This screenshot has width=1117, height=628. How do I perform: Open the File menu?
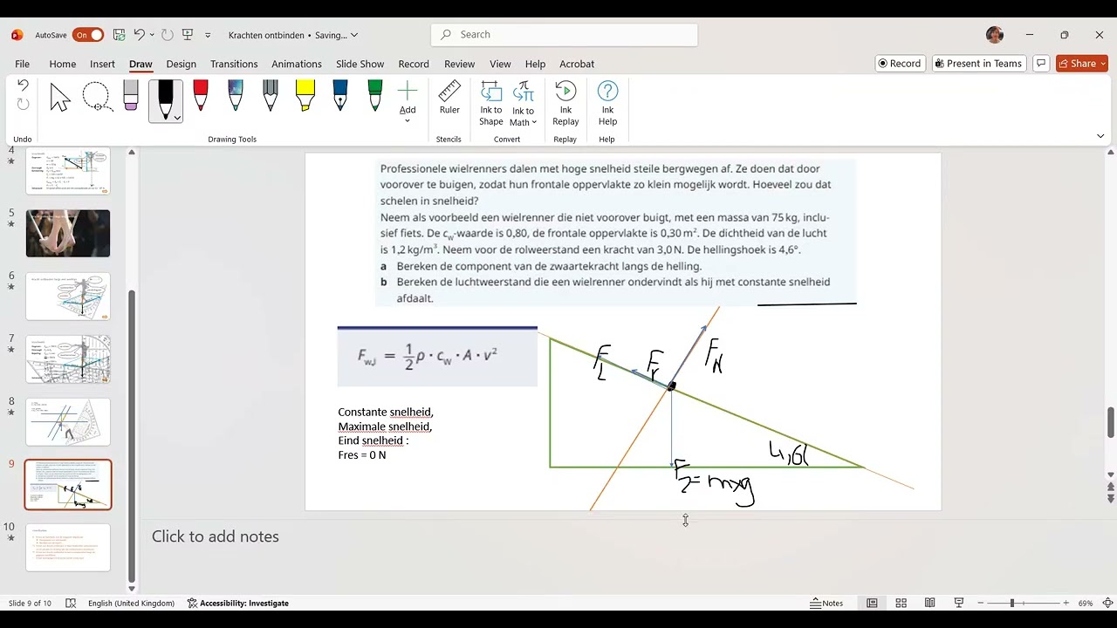[x=22, y=64]
